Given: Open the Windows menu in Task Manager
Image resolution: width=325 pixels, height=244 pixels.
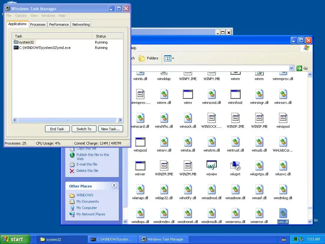Looking at the screenshot, I should 48,16.
